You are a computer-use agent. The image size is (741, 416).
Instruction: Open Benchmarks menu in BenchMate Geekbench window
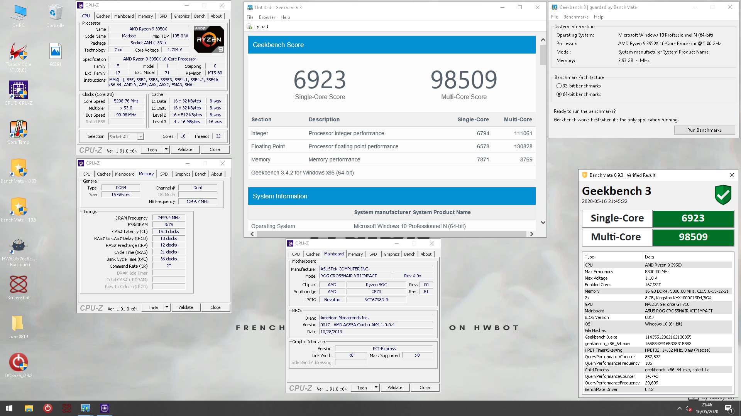(x=576, y=17)
